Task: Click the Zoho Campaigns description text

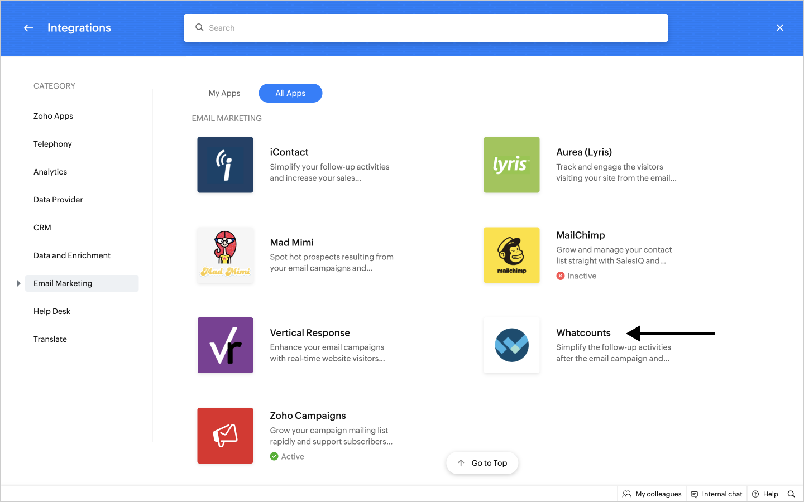Action: (331, 436)
